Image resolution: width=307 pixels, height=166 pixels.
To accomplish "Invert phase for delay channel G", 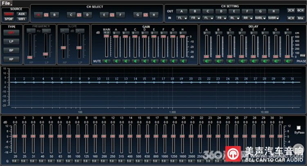I will (x=276, y=61).
